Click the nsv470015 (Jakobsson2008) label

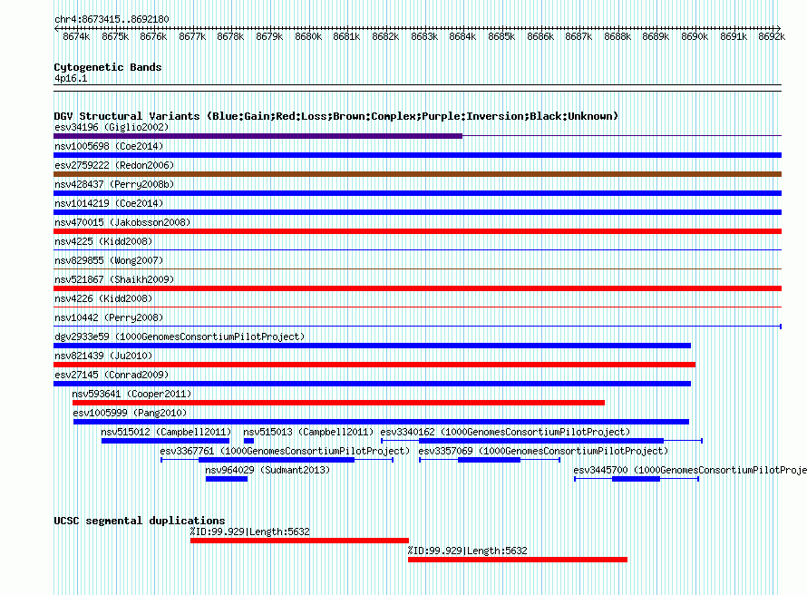[x=122, y=222]
